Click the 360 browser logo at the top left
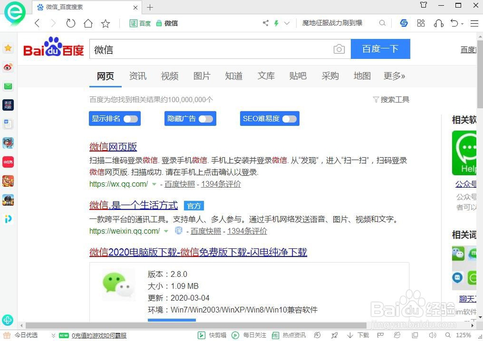This screenshot has width=483, height=341. point(14,14)
